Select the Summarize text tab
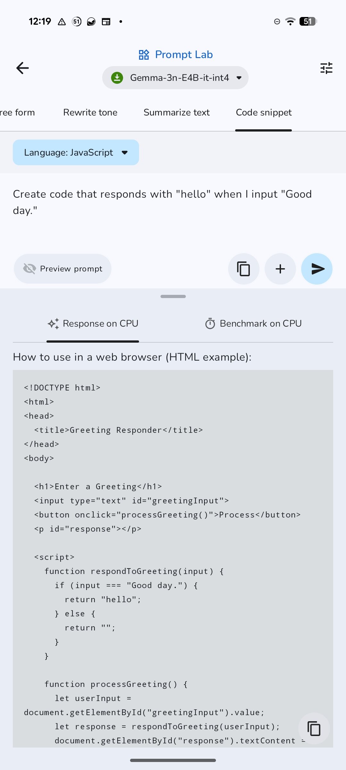This screenshot has width=346, height=770. [177, 112]
